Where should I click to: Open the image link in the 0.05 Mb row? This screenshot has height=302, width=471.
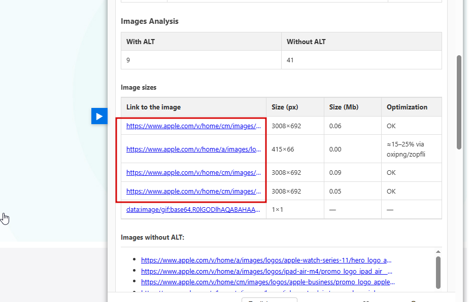[193, 191]
